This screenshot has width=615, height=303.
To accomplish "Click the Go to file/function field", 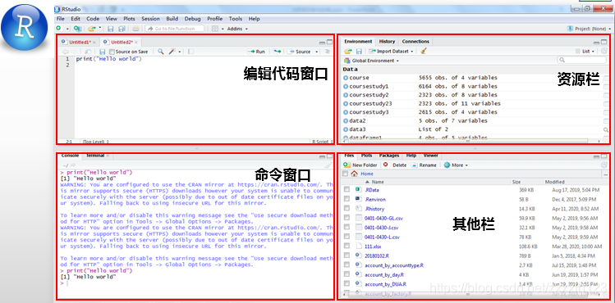I will (175, 29).
